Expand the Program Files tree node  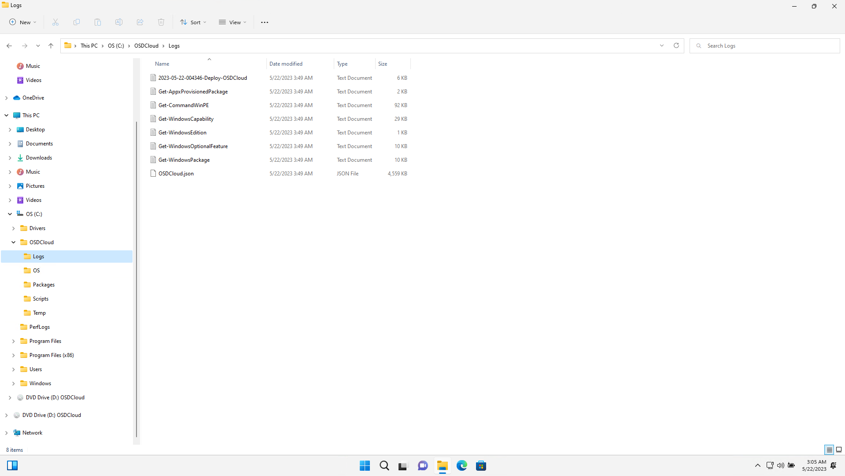coord(14,341)
